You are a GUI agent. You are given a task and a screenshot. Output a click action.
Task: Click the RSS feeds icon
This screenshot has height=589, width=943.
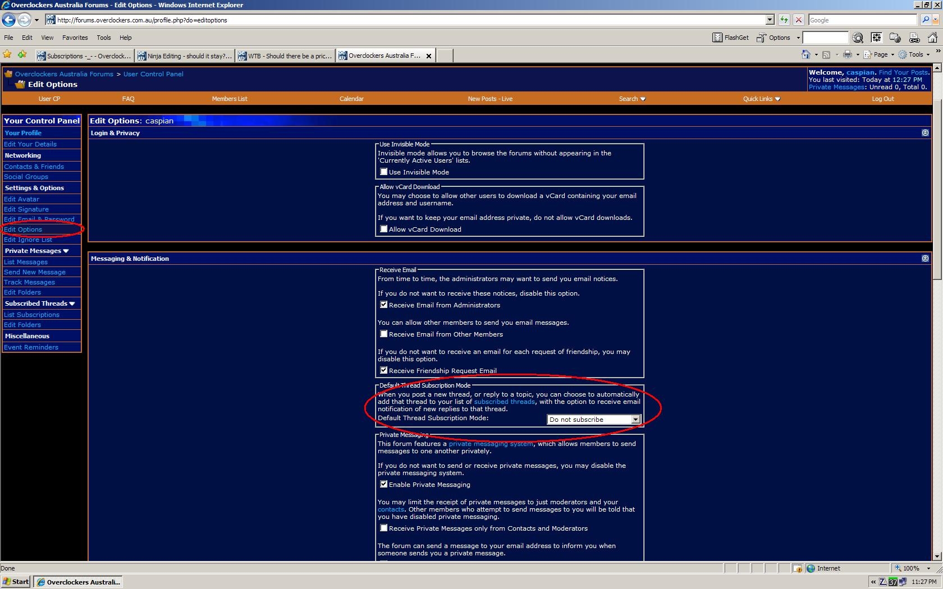pos(826,54)
